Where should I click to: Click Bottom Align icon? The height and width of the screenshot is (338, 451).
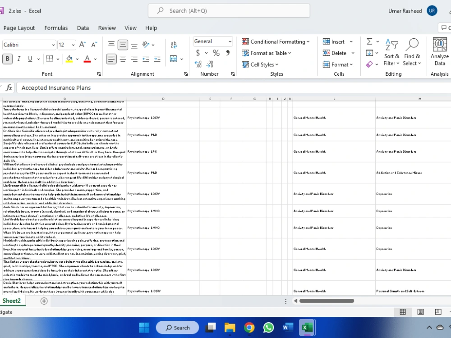(134, 45)
